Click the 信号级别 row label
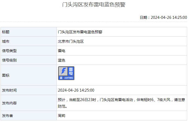Viewport: 189px width, 123px height. (9, 60)
